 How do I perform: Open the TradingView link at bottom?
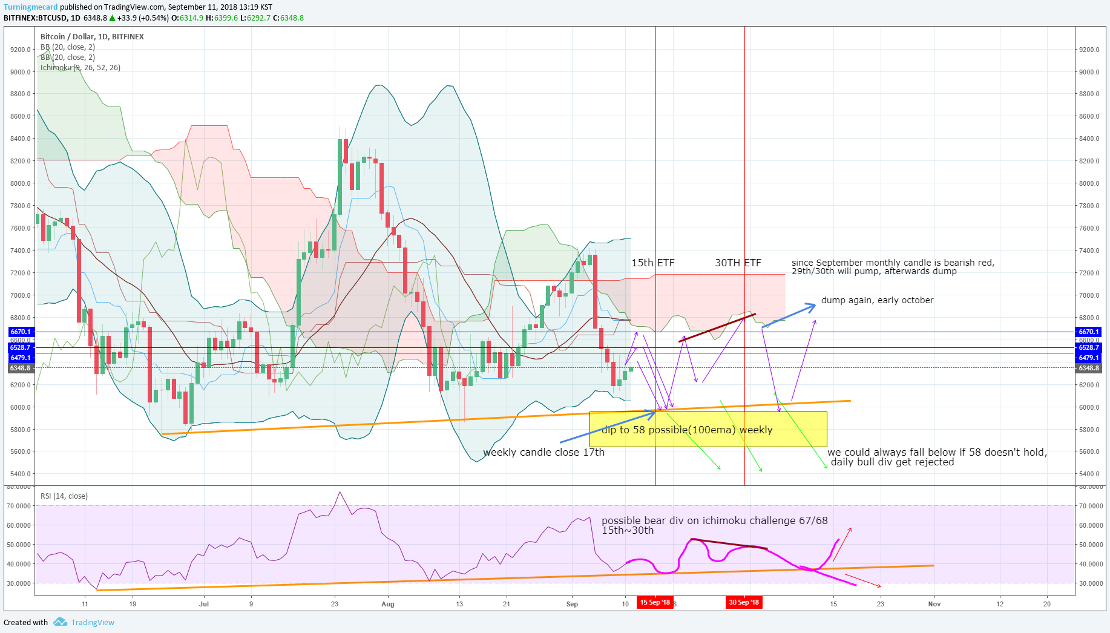click(x=93, y=623)
